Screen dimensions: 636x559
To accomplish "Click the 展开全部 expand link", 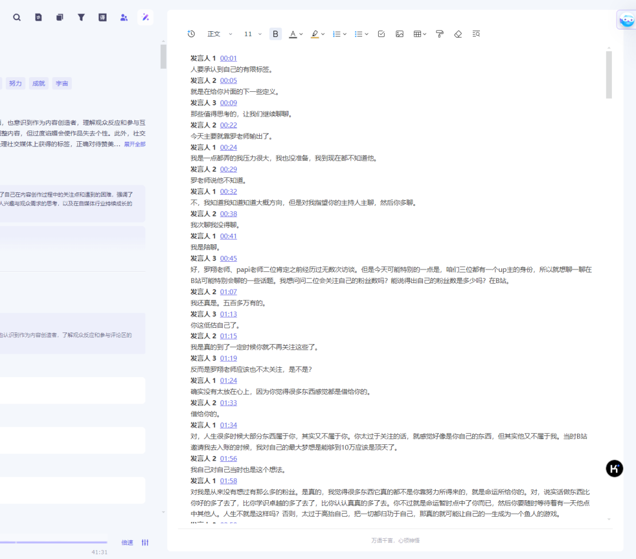I will click(x=134, y=144).
